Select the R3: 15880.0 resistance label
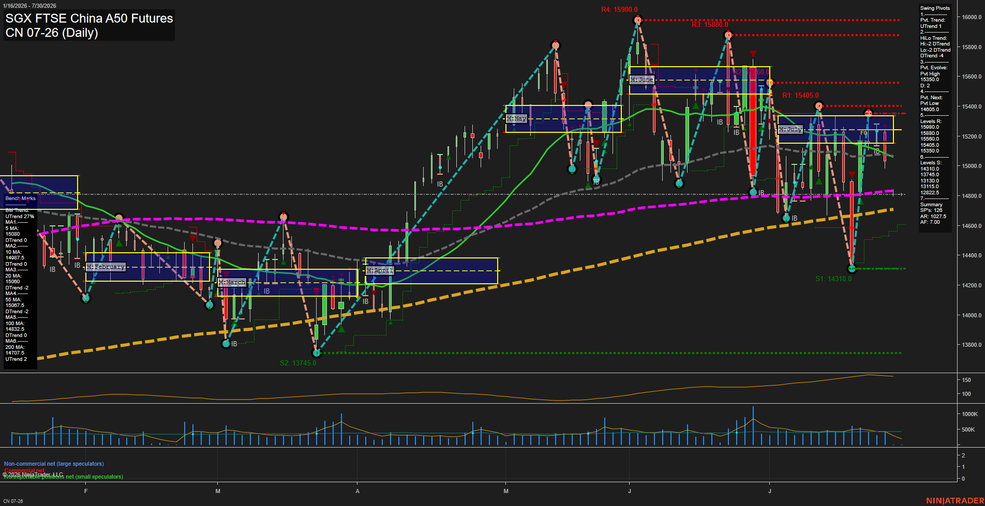Viewport: 985px width, 506px height. click(x=710, y=25)
